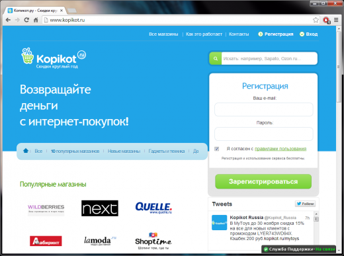
Task: Click the page vertical scrollbar thumb
Action: point(339,67)
